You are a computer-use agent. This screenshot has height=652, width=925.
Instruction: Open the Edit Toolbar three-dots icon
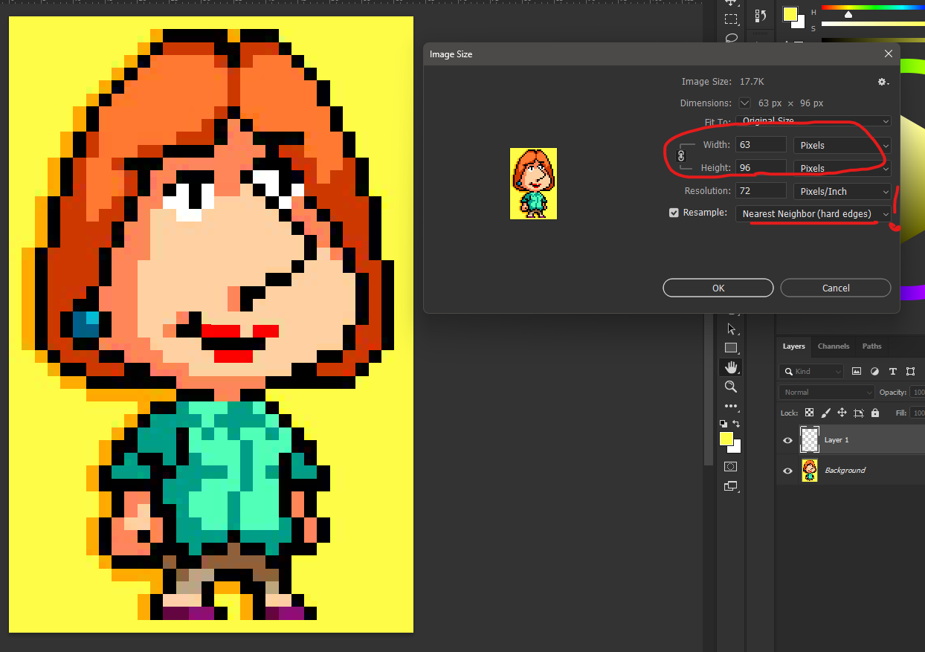click(x=731, y=406)
